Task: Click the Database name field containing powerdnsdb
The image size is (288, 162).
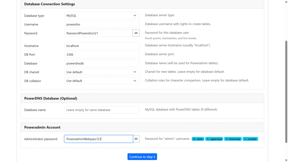Action: (102, 63)
